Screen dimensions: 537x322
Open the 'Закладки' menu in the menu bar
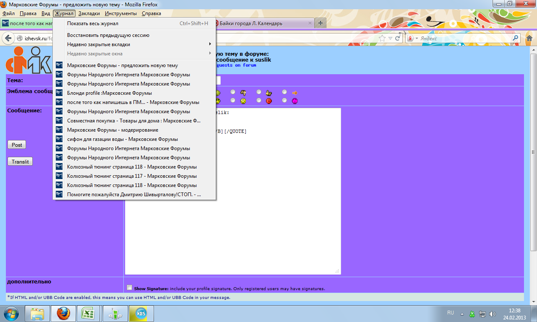(89, 13)
